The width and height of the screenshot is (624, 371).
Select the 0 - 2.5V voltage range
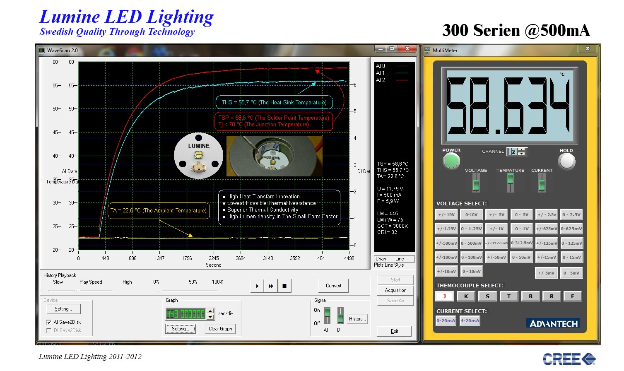(x=571, y=214)
